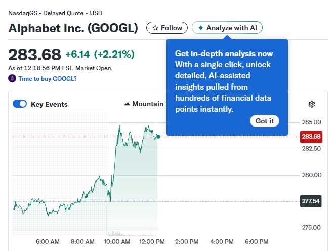Click the dark 277.54 previous close label
336x251 pixels.
point(311,201)
